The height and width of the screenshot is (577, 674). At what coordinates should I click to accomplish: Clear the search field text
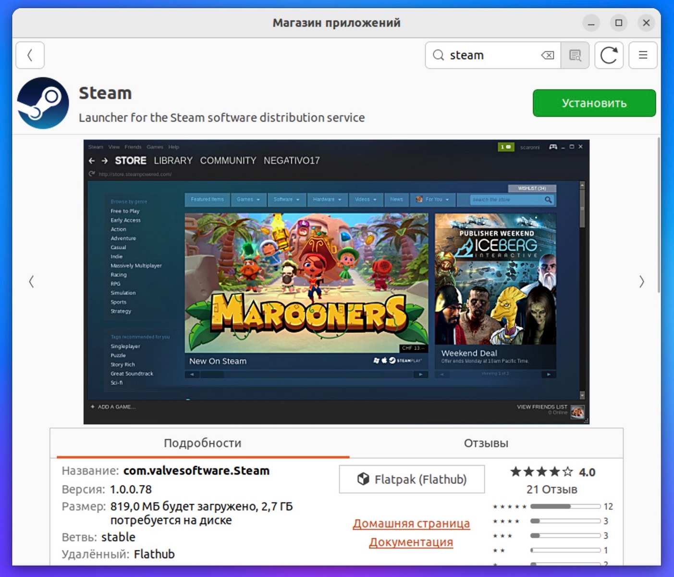(x=548, y=55)
